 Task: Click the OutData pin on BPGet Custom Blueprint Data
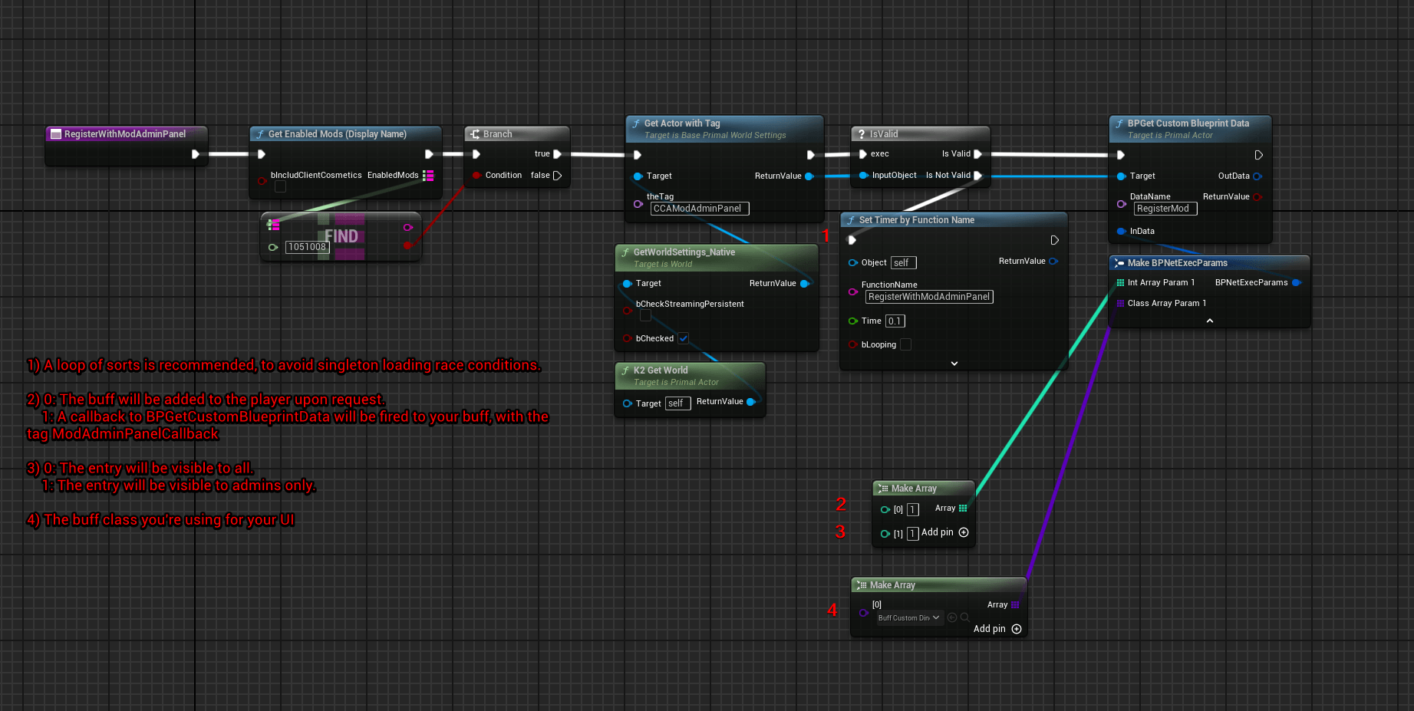click(x=1257, y=176)
